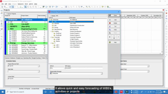Switch to the Budget Summary tab
This screenshot has height=94, width=168.
click(36, 58)
